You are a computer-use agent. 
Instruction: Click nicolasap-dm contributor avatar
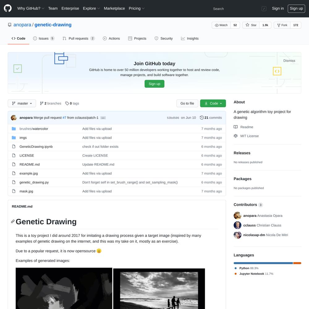pyautogui.click(x=237, y=235)
